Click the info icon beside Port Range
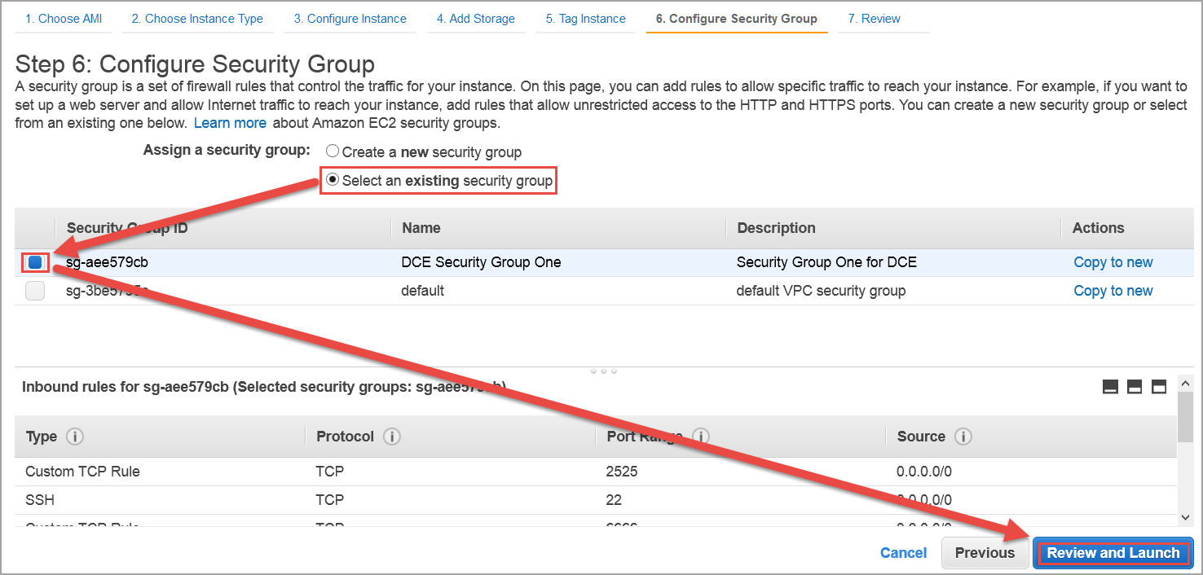 coord(701,437)
